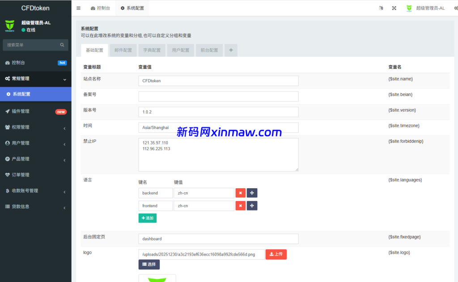Screen dimensions: 458x282
Task: Toggle the sidebar with hamburger icon
Action: click(78, 8)
